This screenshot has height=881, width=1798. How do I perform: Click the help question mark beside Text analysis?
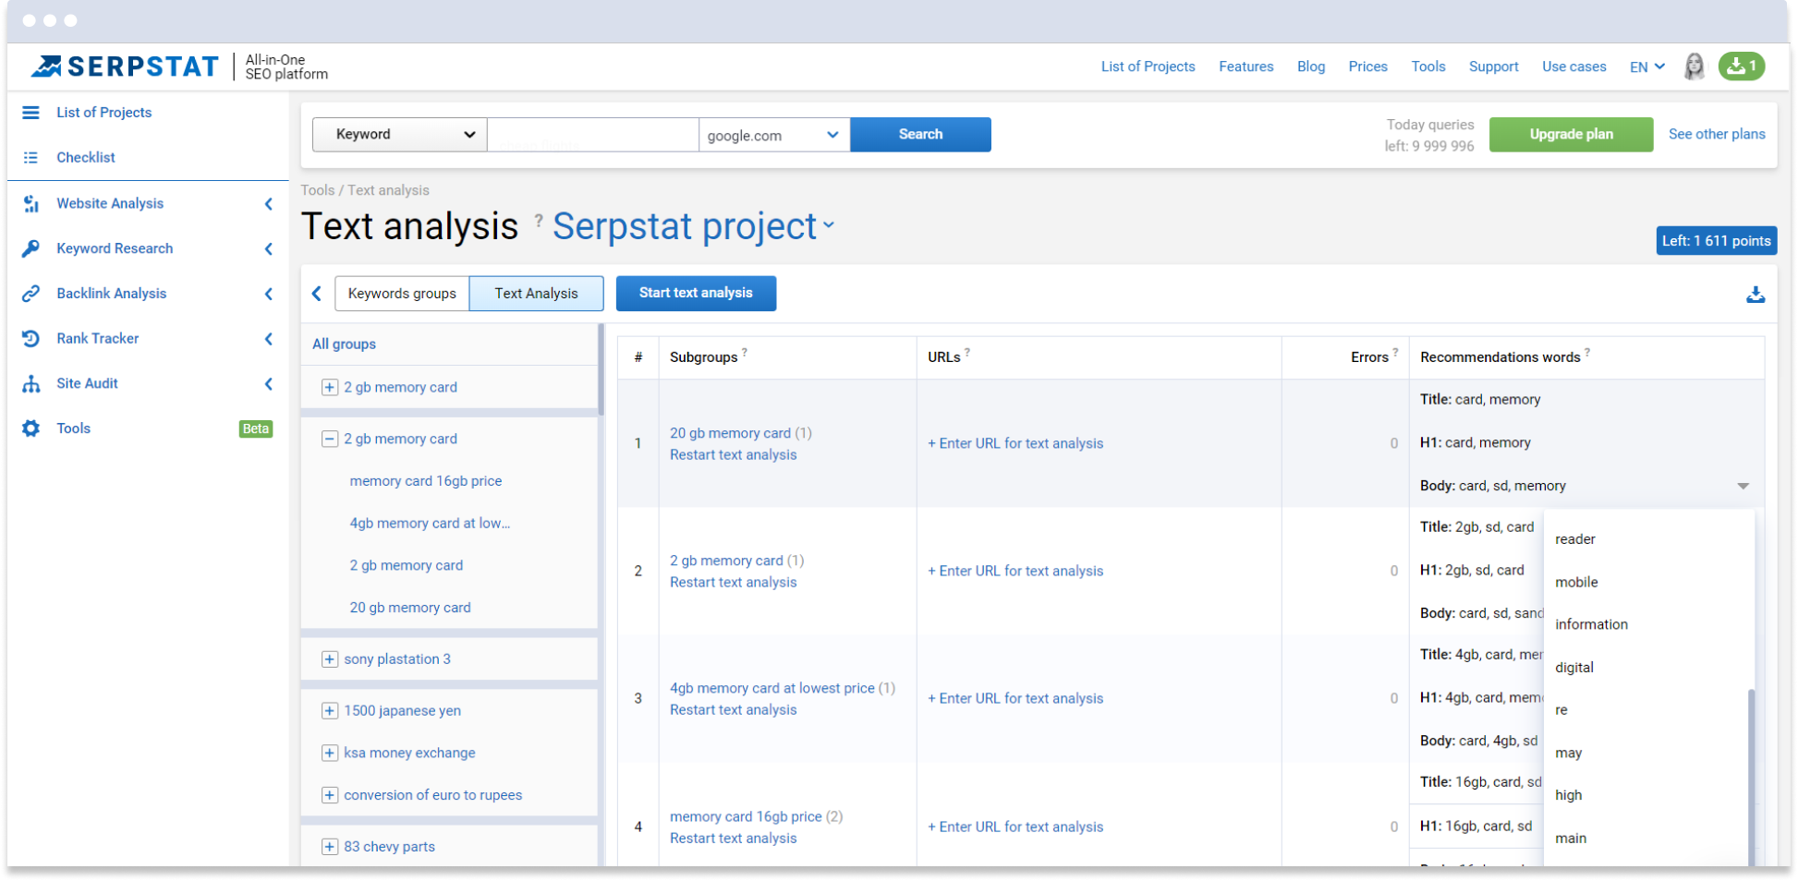[x=539, y=220]
